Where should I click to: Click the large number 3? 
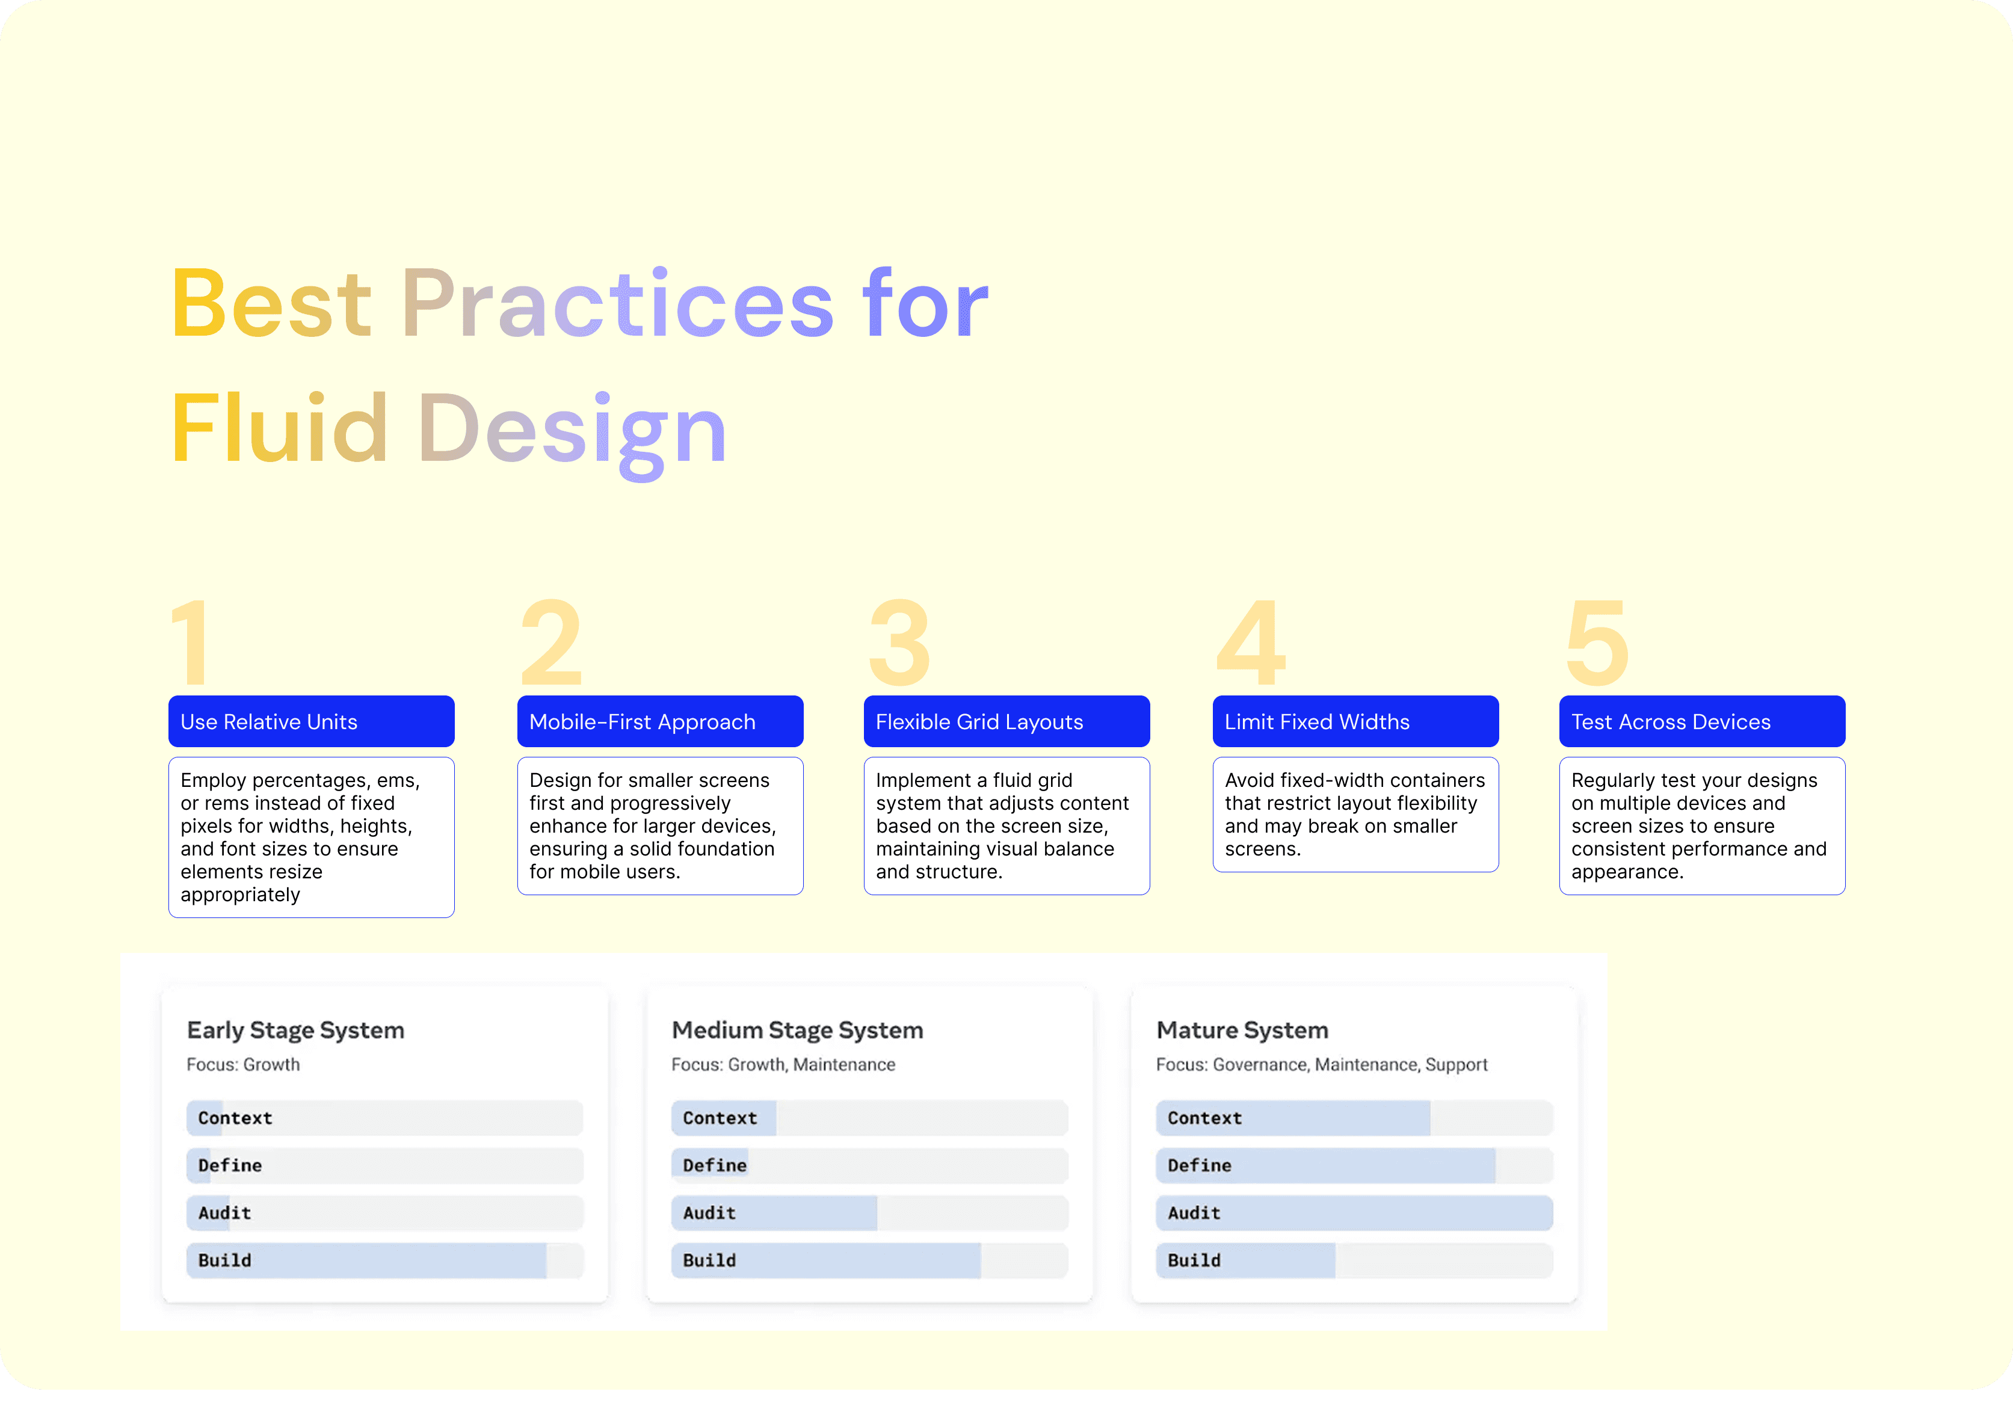(x=899, y=643)
